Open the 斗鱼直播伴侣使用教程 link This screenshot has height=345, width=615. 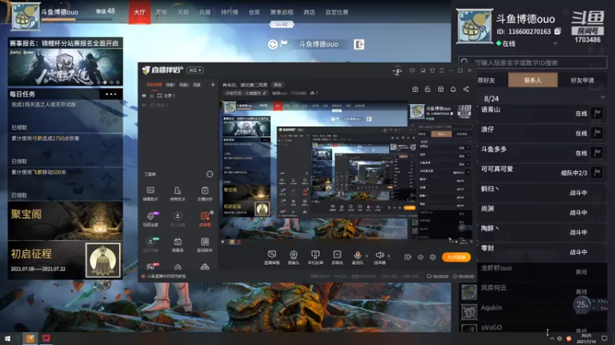tap(167, 276)
